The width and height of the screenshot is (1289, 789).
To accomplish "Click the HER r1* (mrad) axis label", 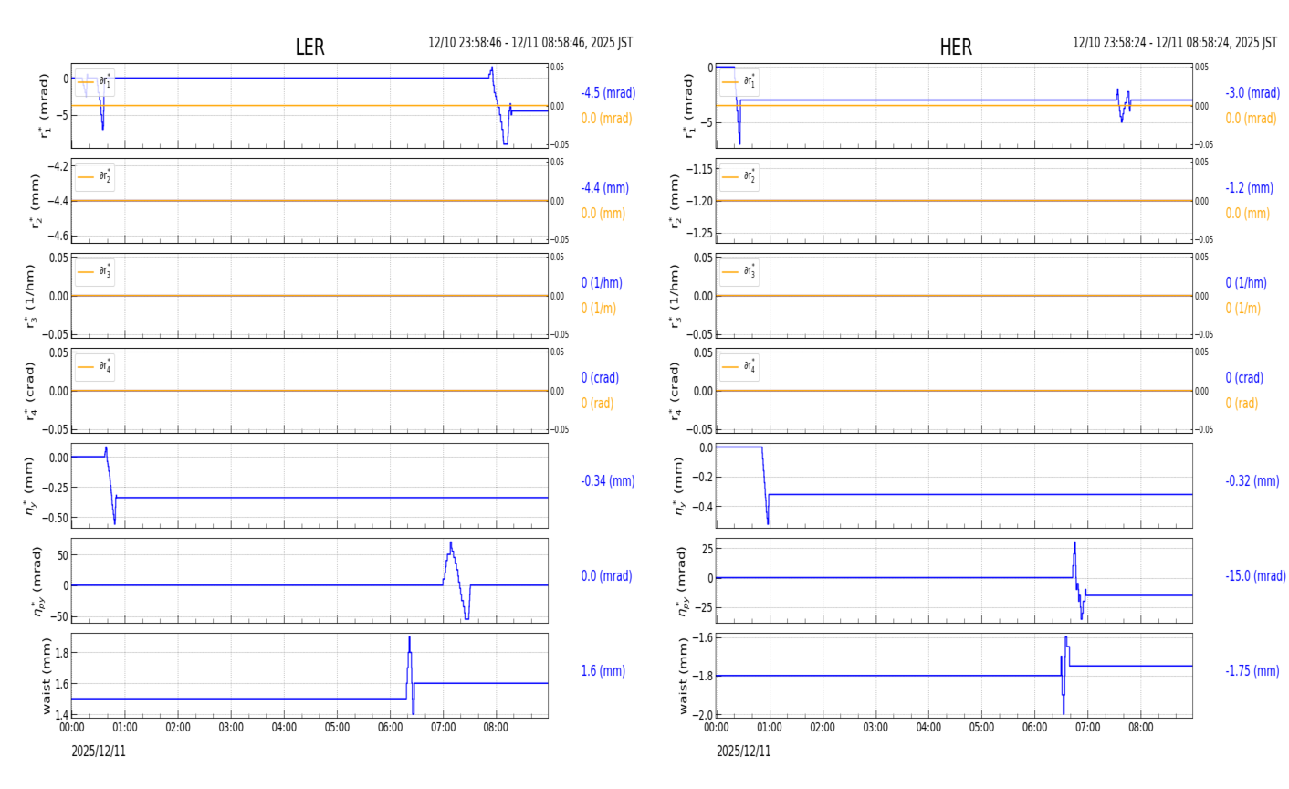I will coord(689,106).
